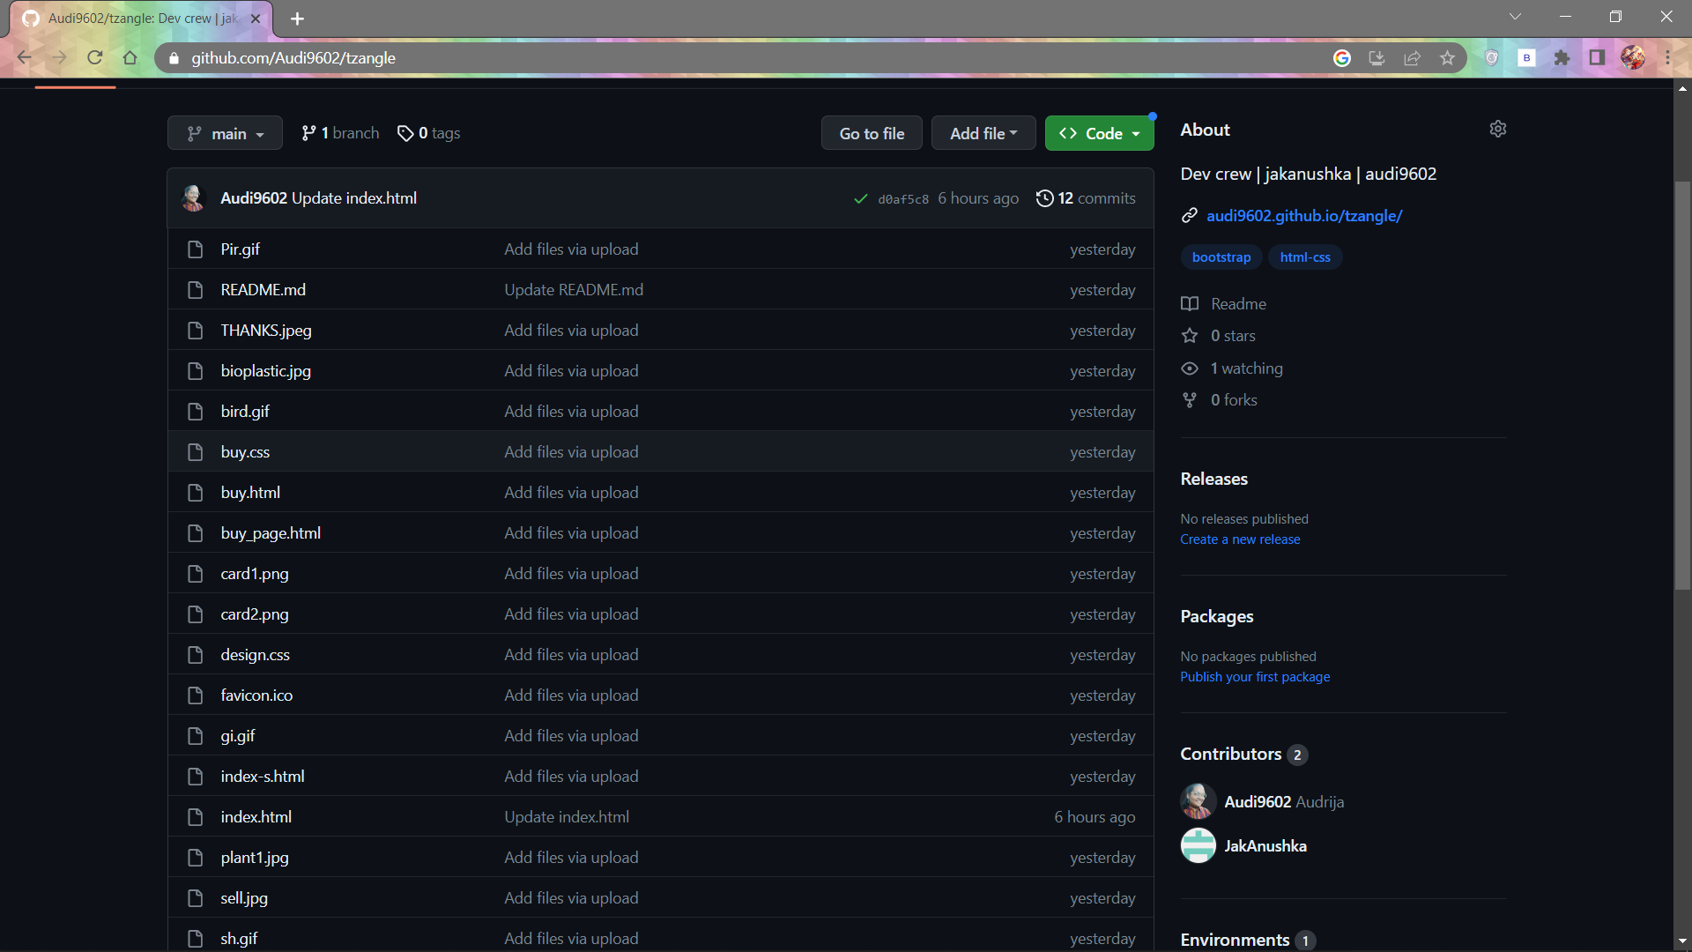Expand the Add file dropdown
The height and width of the screenshot is (952, 1692).
point(983,133)
